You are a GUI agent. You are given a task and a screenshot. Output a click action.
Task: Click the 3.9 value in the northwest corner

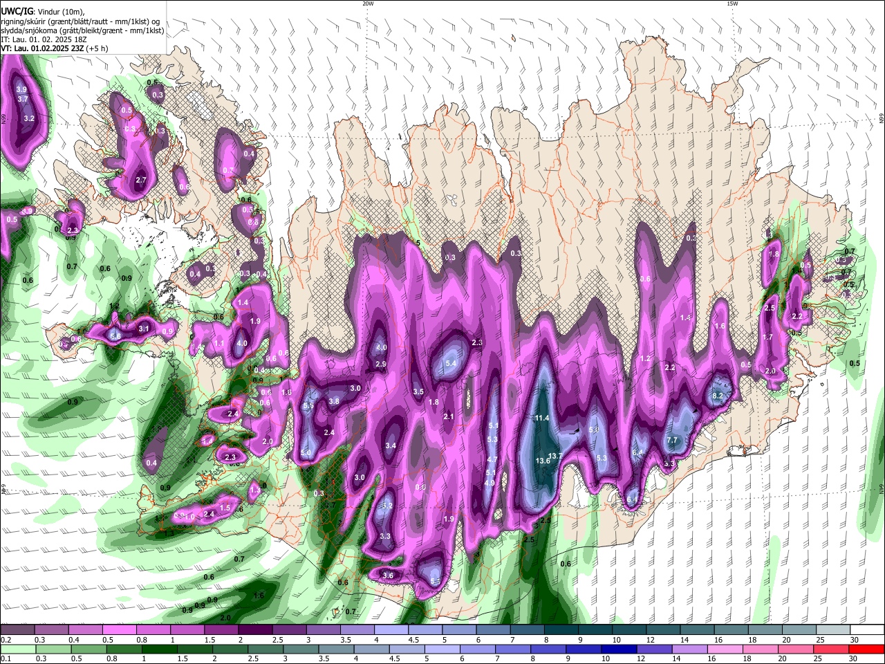21,89
